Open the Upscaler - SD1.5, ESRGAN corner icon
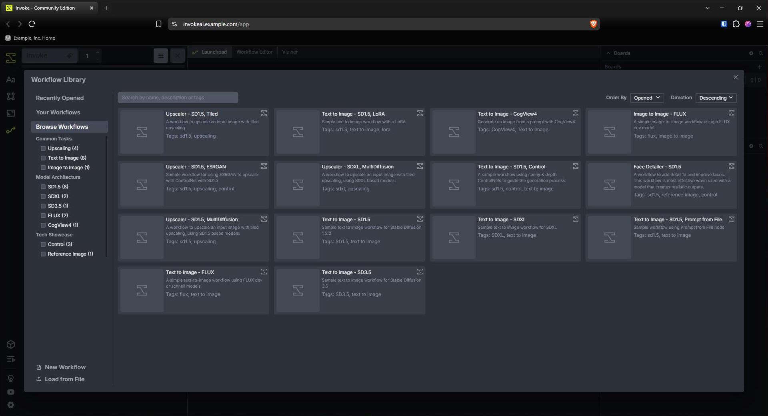The width and height of the screenshot is (768, 416). click(x=264, y=166)
